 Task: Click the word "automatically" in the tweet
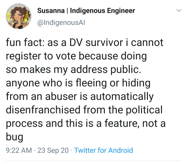tap(122, 97)
